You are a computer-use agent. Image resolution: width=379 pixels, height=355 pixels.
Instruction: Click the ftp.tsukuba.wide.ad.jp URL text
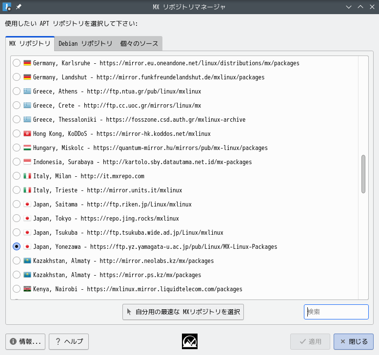(x=155, y=233)
